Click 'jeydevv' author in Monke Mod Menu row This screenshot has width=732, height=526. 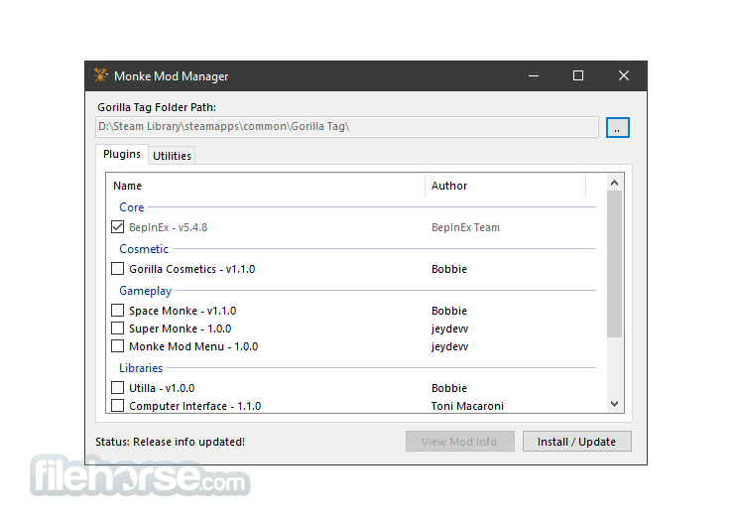[449, 346]
